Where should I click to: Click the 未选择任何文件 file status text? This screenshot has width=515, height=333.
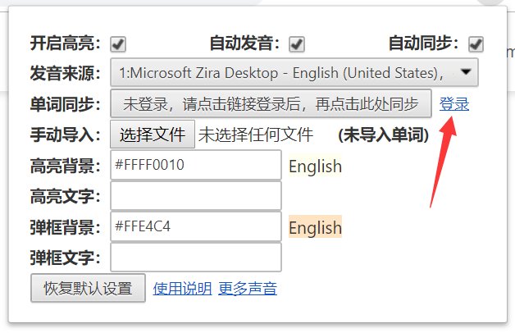point(256,135)
